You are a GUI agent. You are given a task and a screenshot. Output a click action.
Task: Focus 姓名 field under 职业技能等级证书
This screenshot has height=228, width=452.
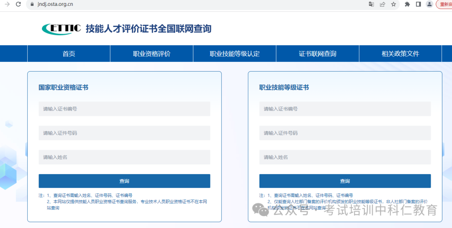coord(345,157)
